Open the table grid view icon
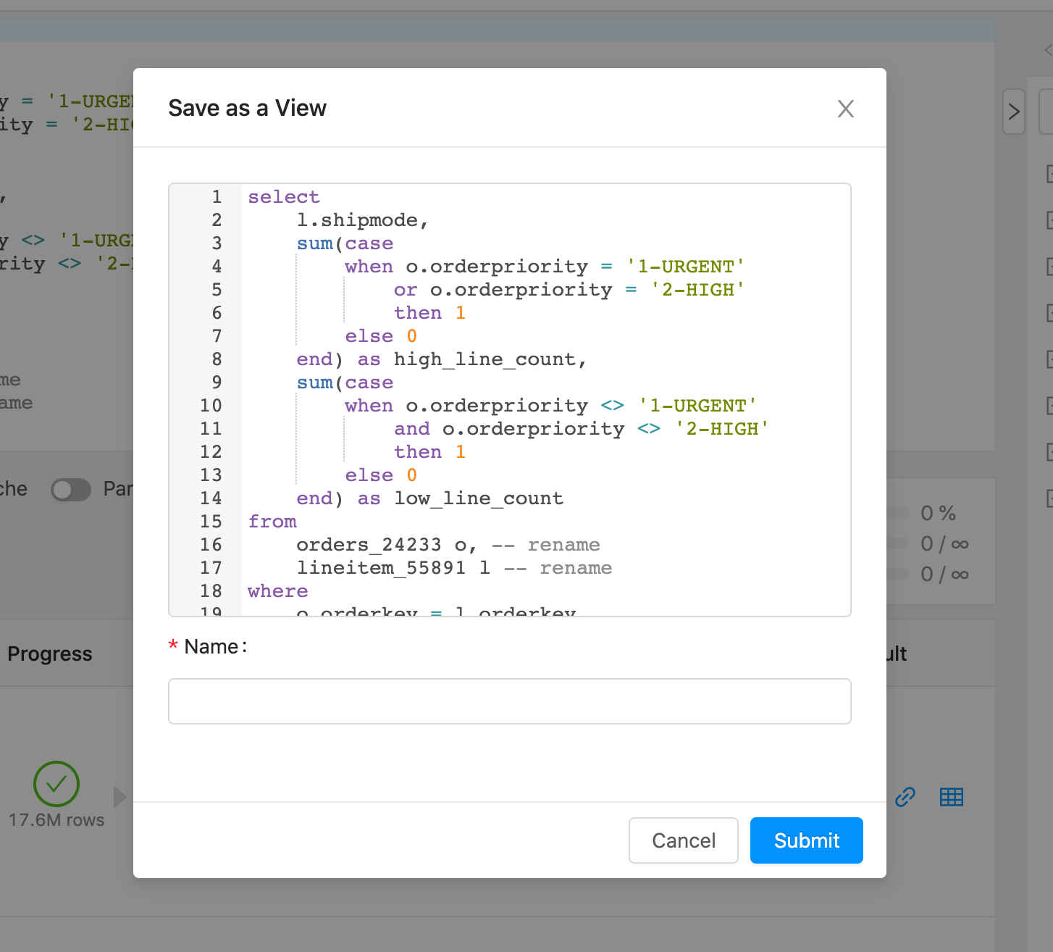 [951, 797]
